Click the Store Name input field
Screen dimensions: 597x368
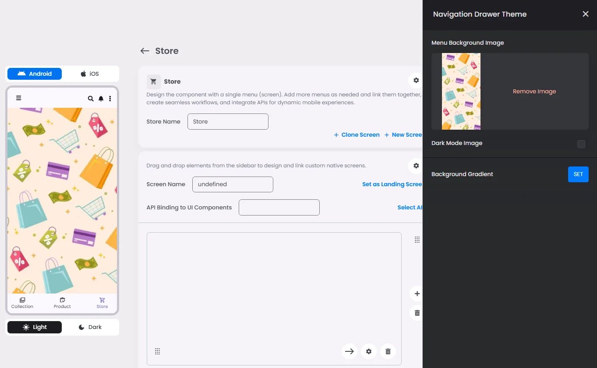(x=228, y=122)
